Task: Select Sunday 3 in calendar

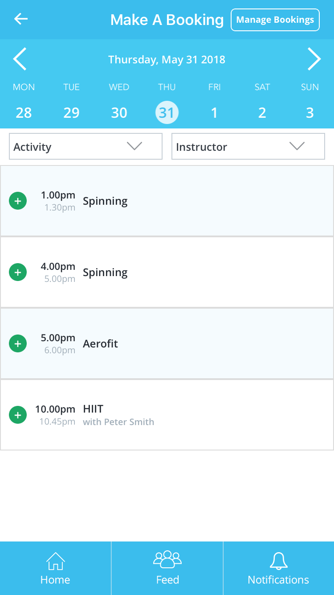Action: (x=310, y=113)
